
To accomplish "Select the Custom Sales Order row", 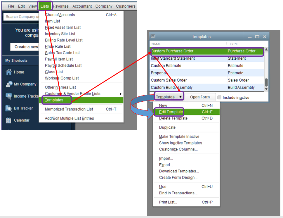I will (207, 80).
